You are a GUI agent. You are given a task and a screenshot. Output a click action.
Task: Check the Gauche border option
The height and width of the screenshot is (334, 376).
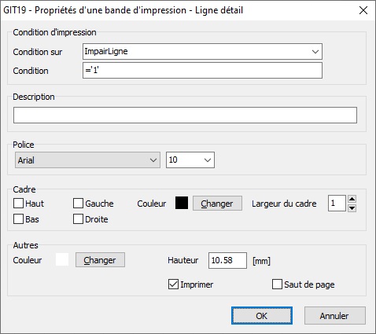point(78,204)
